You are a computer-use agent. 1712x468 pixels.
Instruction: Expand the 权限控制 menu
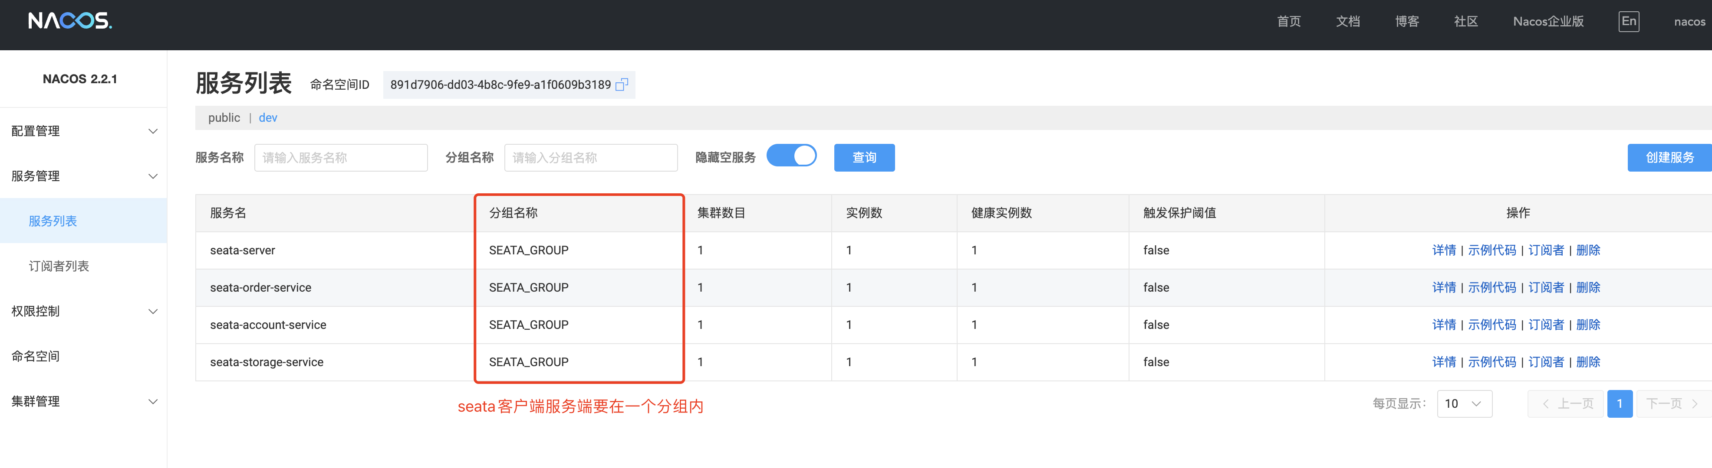tap(83, 311)
